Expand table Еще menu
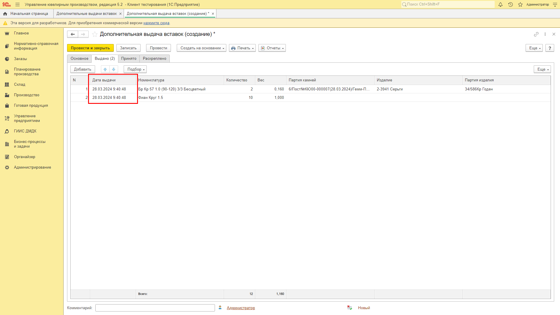560x315 pixels. [542, 69]
